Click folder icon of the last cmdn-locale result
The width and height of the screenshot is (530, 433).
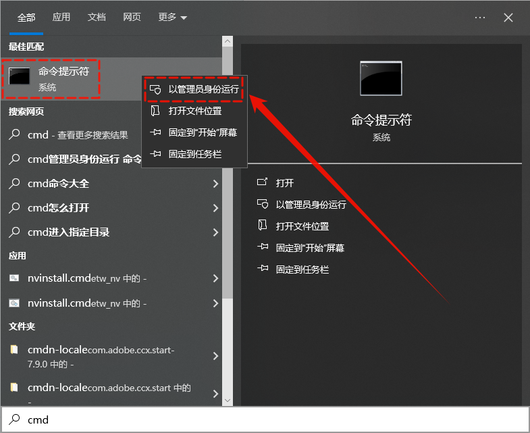click(14, 386)
